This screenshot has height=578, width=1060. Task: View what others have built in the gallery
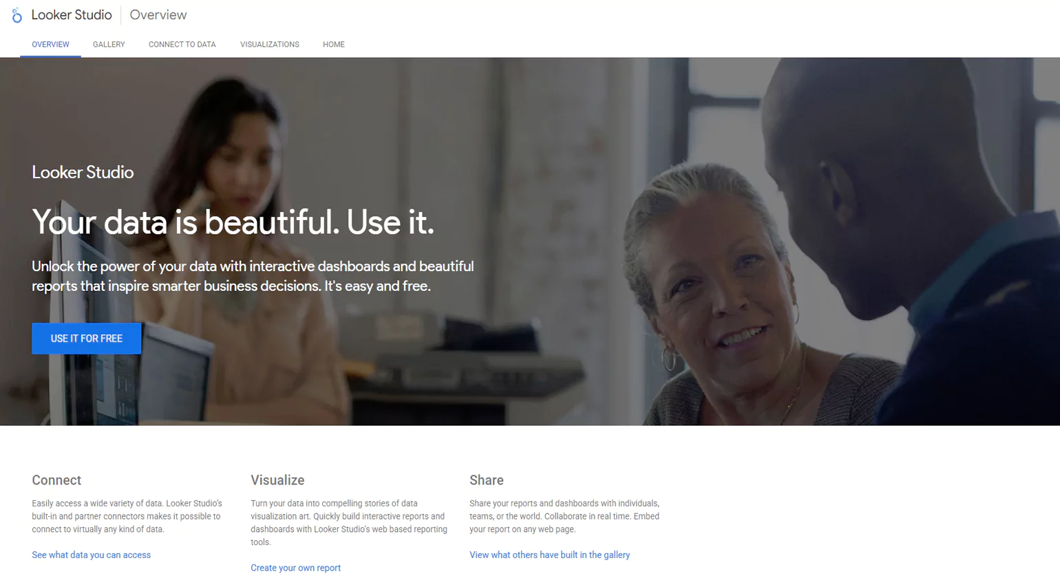(x=549, y=555)
